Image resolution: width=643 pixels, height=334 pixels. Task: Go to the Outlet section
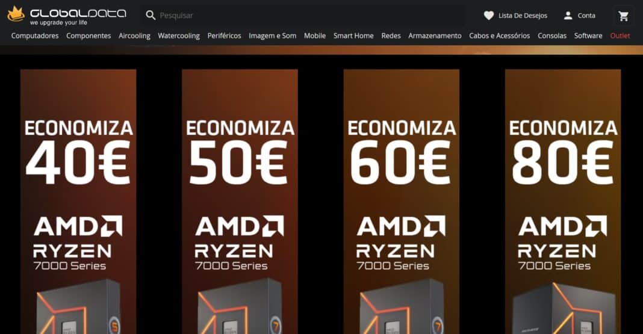[x=620, y=36]
